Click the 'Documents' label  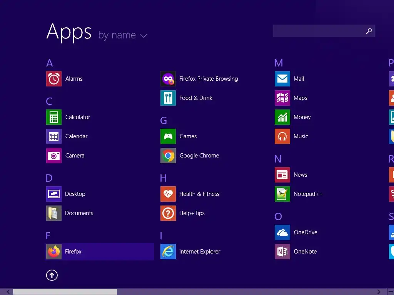[79, 213]
